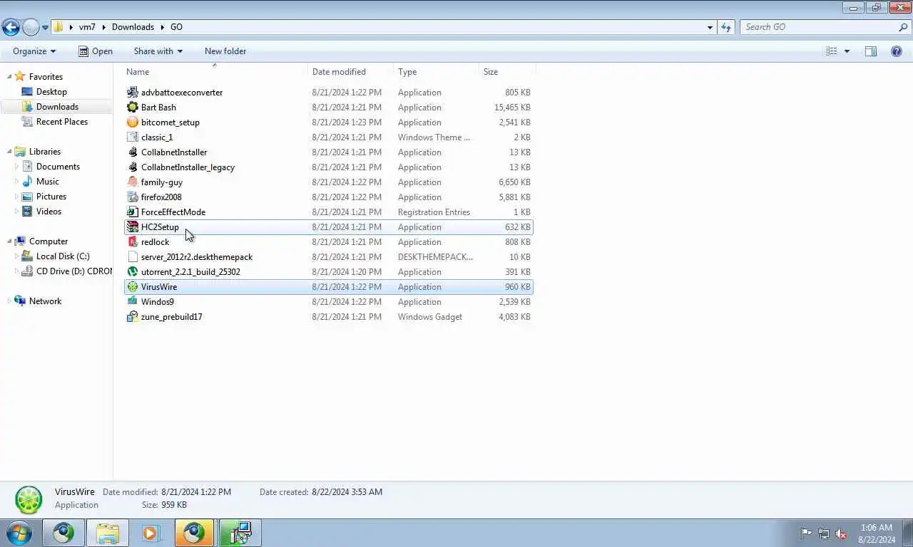Click the VirusWire lime icon in list
The height and width of the screenshot is (547, 913).
point(132,287)
